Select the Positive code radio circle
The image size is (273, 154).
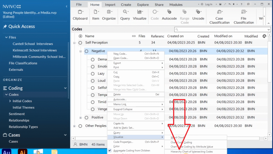86,118
